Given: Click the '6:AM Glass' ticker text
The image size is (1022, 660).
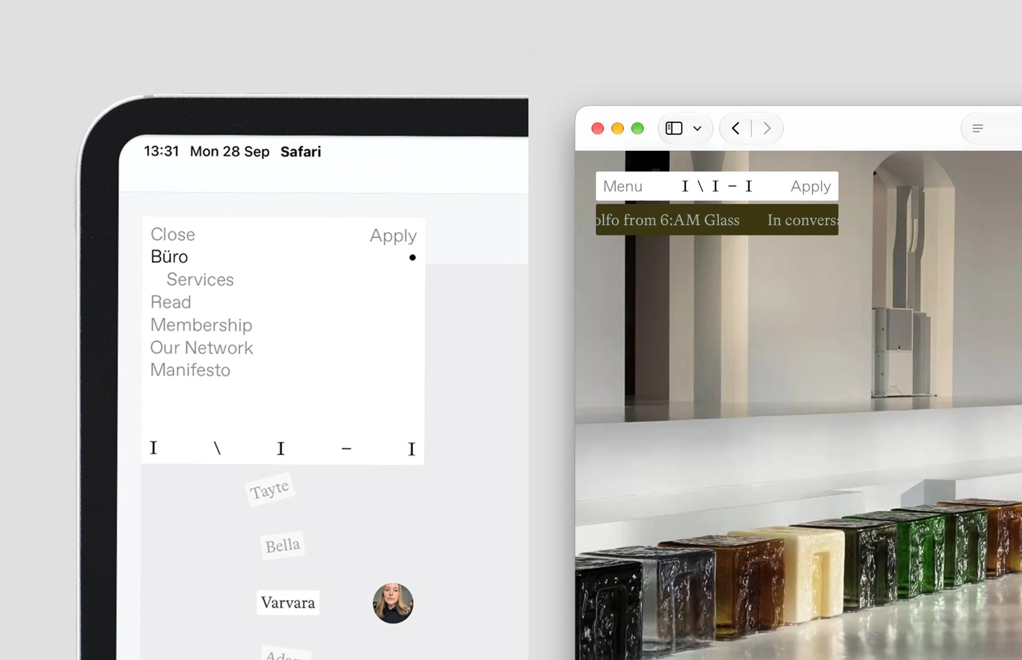Looking at the screenshot, I should [700, 220].
